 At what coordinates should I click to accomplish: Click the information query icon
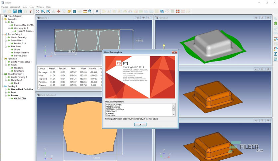(90, 11)
